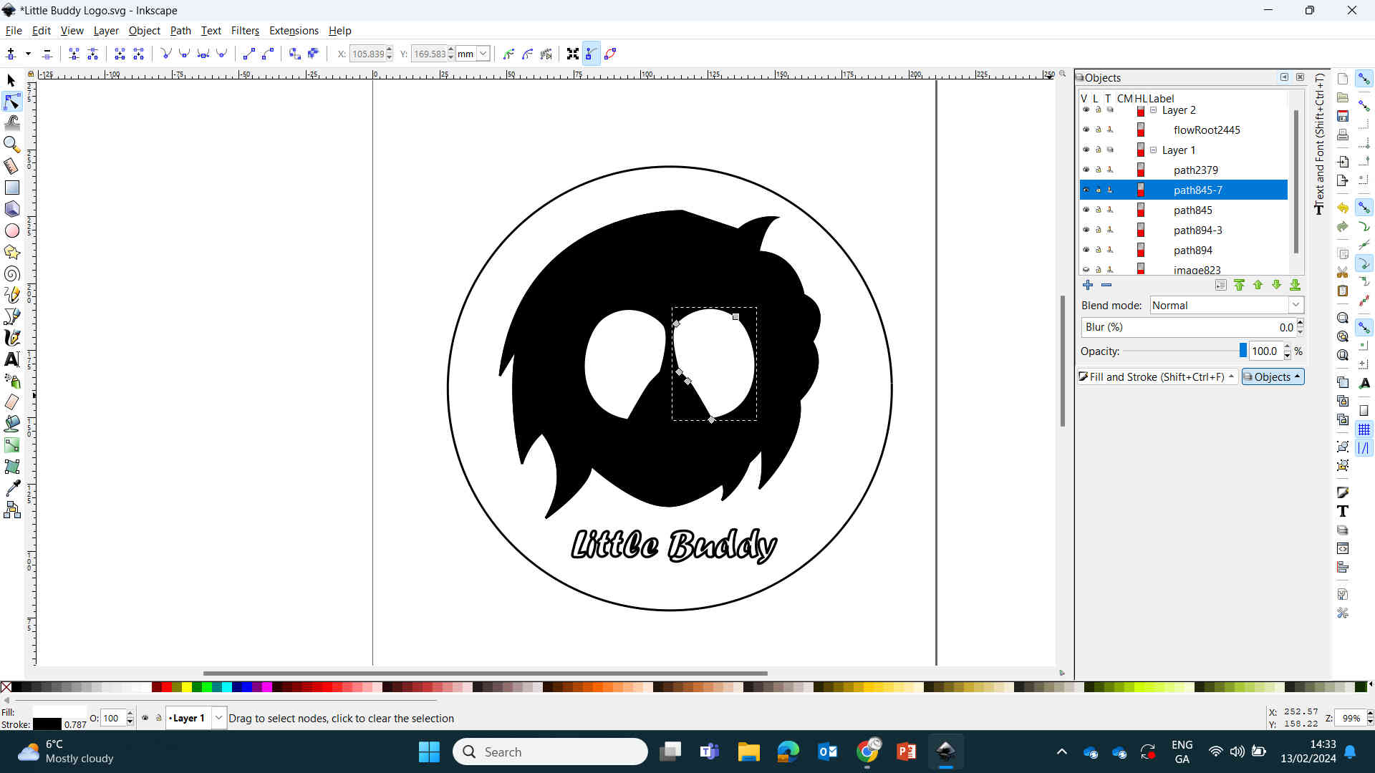The width and height of the screenshot is (1375, 773).
Task: Select the Rectangle tool
Action: (x=11, y=188)
